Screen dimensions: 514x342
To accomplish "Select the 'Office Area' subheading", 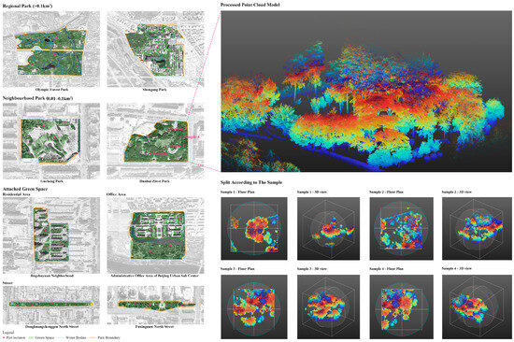I will coord(116,194).
